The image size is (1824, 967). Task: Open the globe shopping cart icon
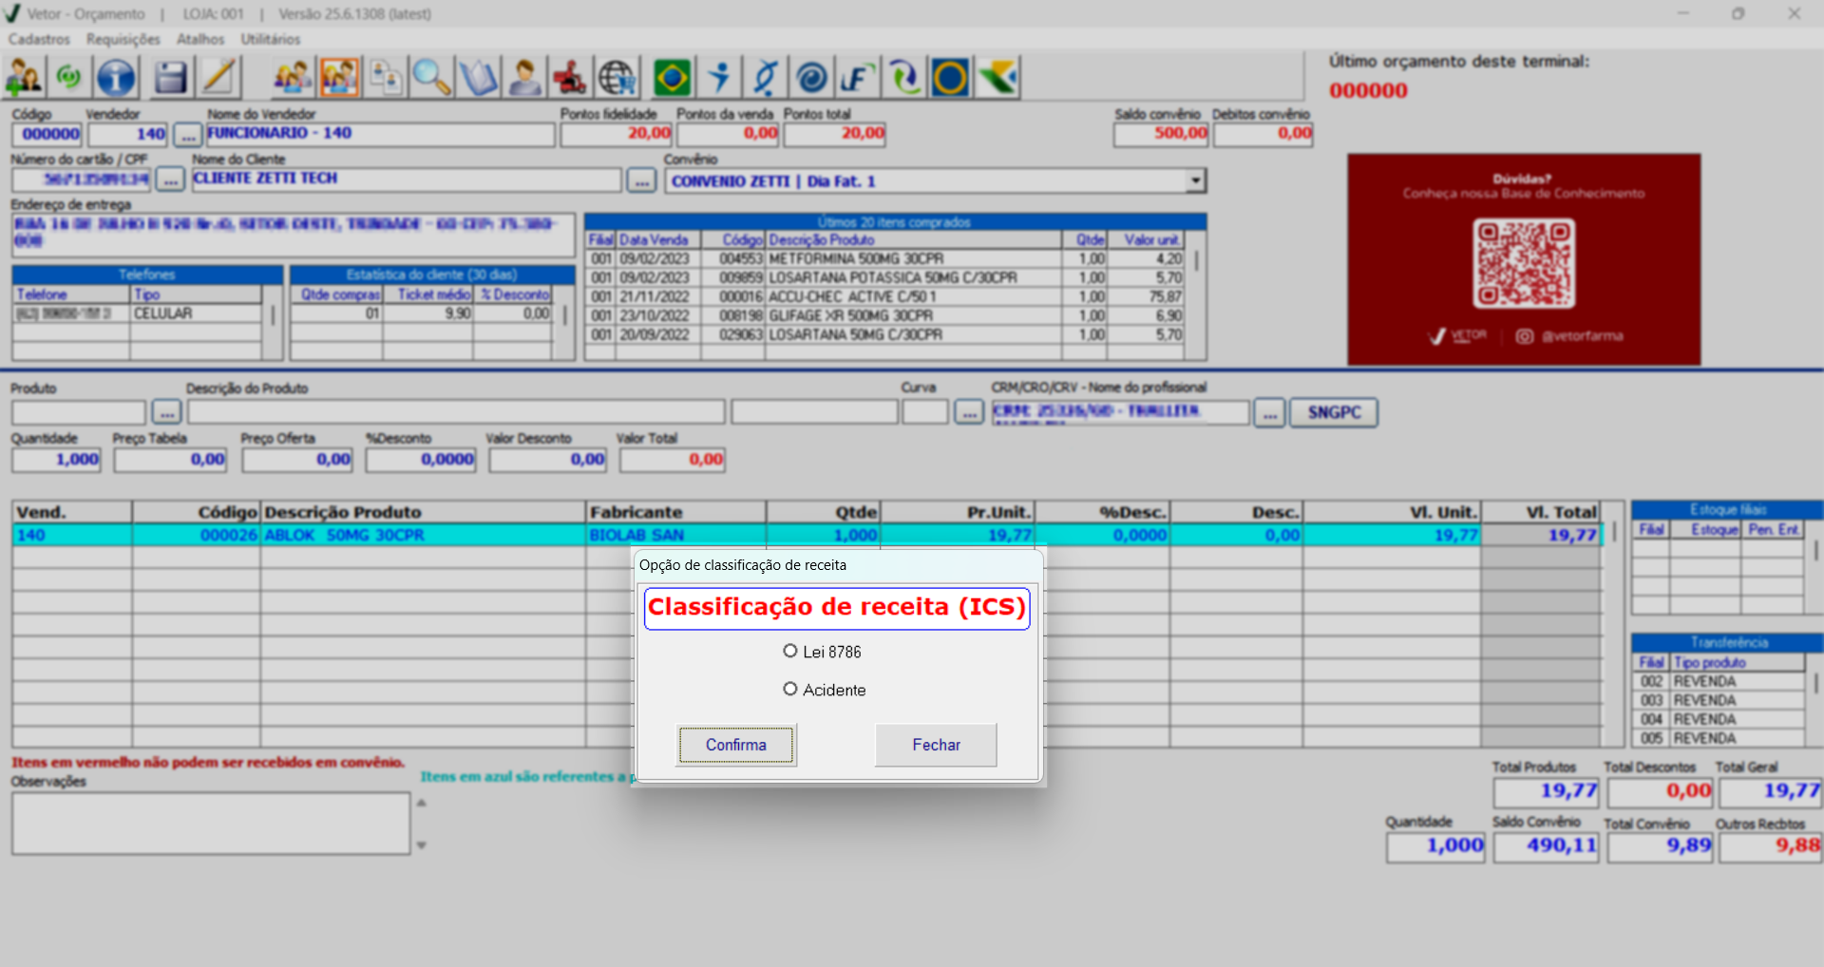pyautogui.click(x=617, y=77)
